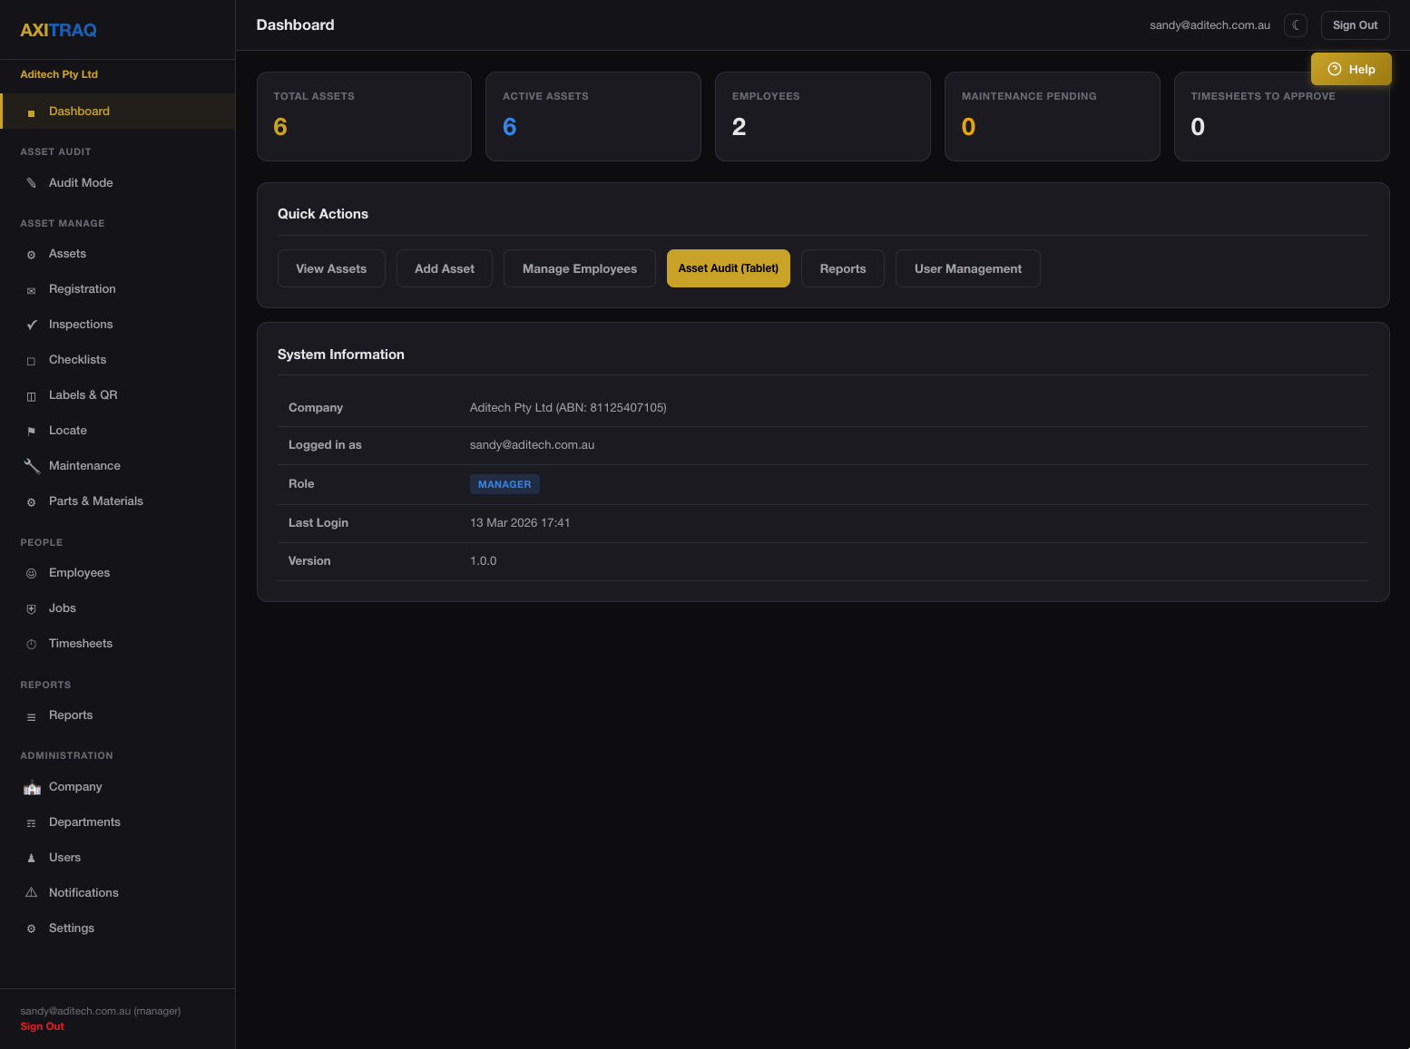Open Timesheets from sidebar
Screen dimensions: 1410x1049
118,644
